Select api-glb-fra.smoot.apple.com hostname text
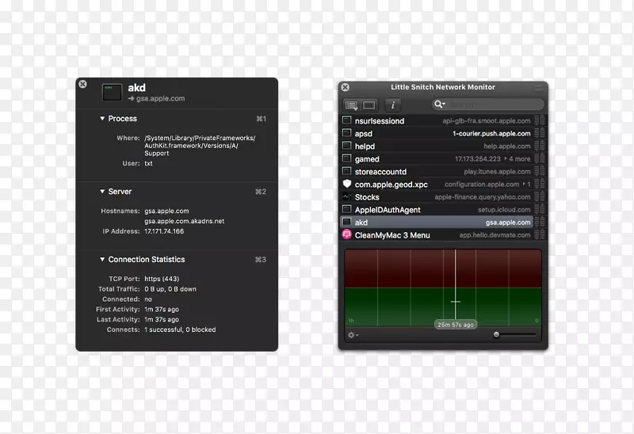Screen dimensions: 634x434 pyautogui.click(x=487, y=121)
